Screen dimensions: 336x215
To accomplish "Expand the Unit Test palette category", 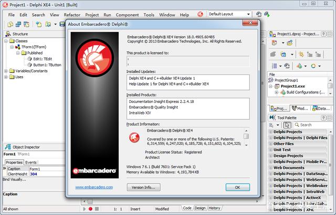I will [271, 150].
